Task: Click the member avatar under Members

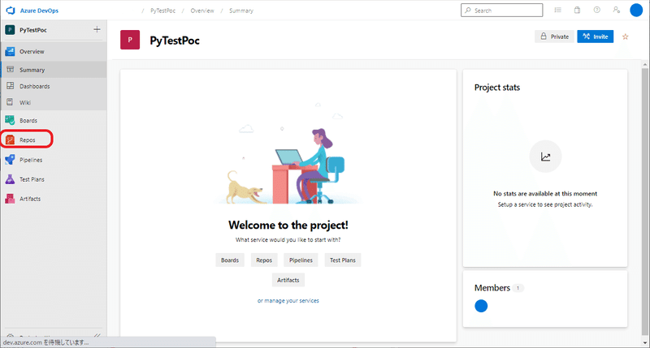Action: [x=481, y=306]
